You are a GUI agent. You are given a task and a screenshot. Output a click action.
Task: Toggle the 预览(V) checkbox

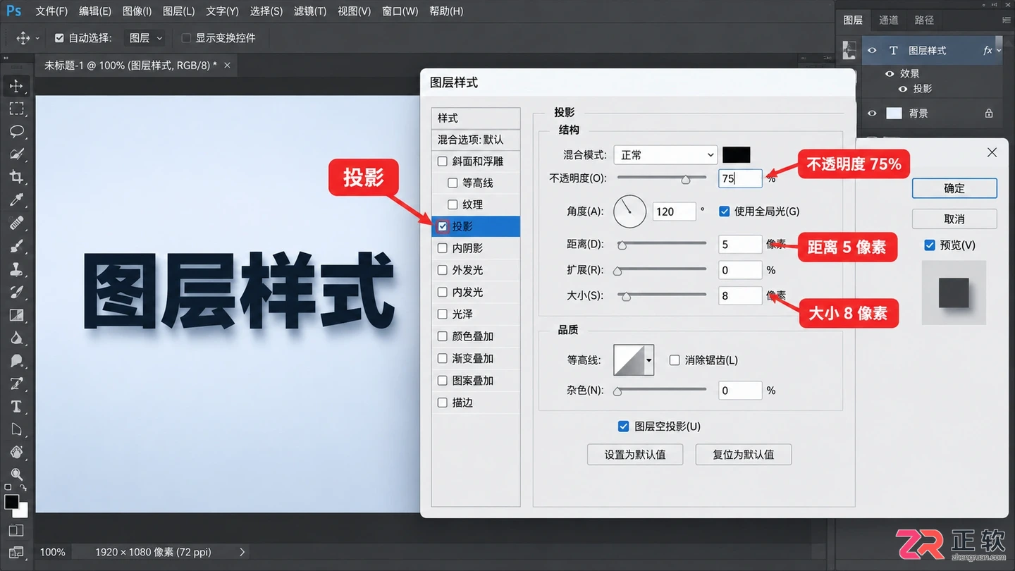tap(930, 245)
